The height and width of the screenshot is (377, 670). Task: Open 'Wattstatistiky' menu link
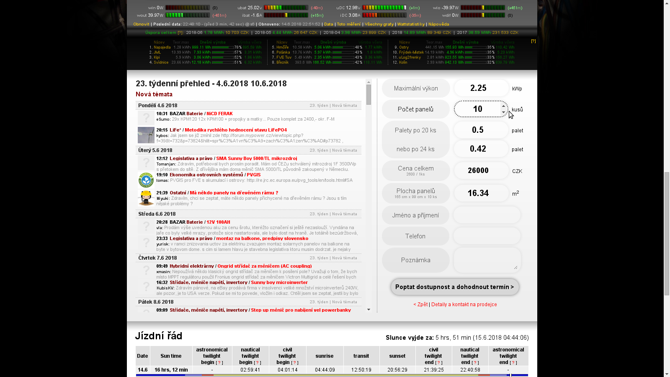(411, 24)
